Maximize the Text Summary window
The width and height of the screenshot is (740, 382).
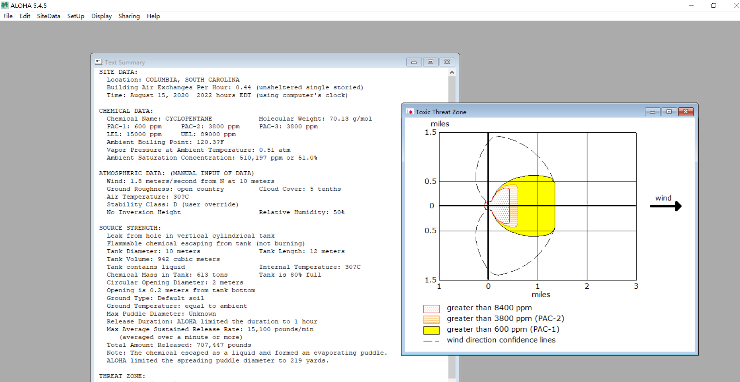click(x=430, y=62)
